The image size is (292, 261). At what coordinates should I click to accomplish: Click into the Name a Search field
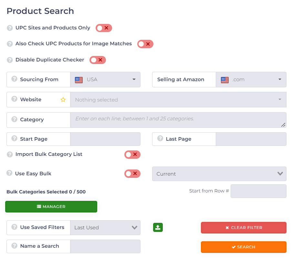(105, 246)
